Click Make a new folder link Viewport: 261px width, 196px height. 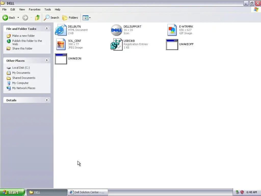[x=23, y=36]
